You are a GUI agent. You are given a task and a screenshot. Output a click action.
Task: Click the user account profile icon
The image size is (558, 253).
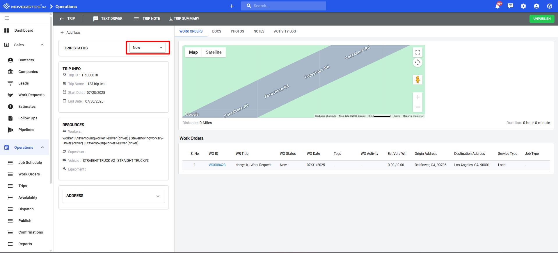click(536, 6)
